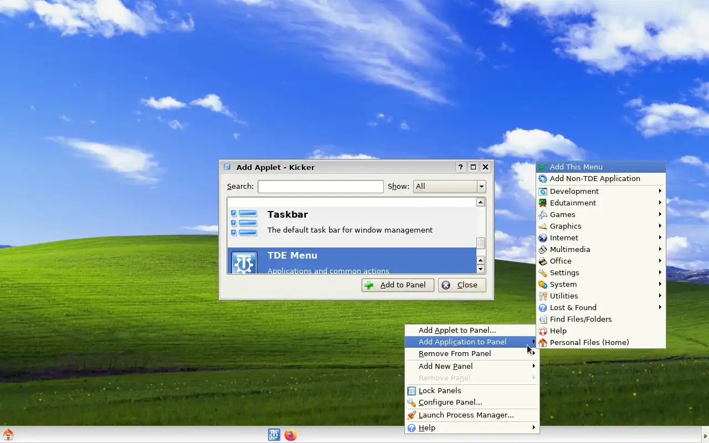
Task: Choose Add Non-TDE Application
Action: point(601,178)
